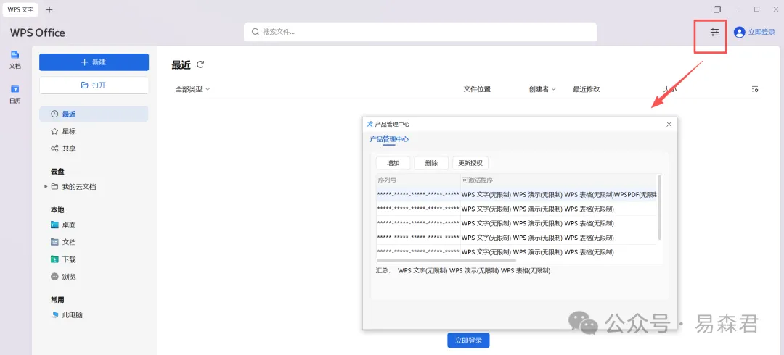This screenshot has width=784, height=355.
Task: Click the Login Now link at top right
Action: pos(761,33)
